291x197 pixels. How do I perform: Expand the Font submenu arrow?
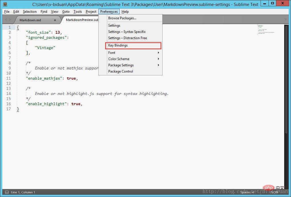(x=158, y=53)
